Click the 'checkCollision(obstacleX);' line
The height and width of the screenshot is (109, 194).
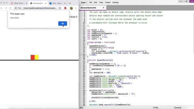click(x=105, y=97)
